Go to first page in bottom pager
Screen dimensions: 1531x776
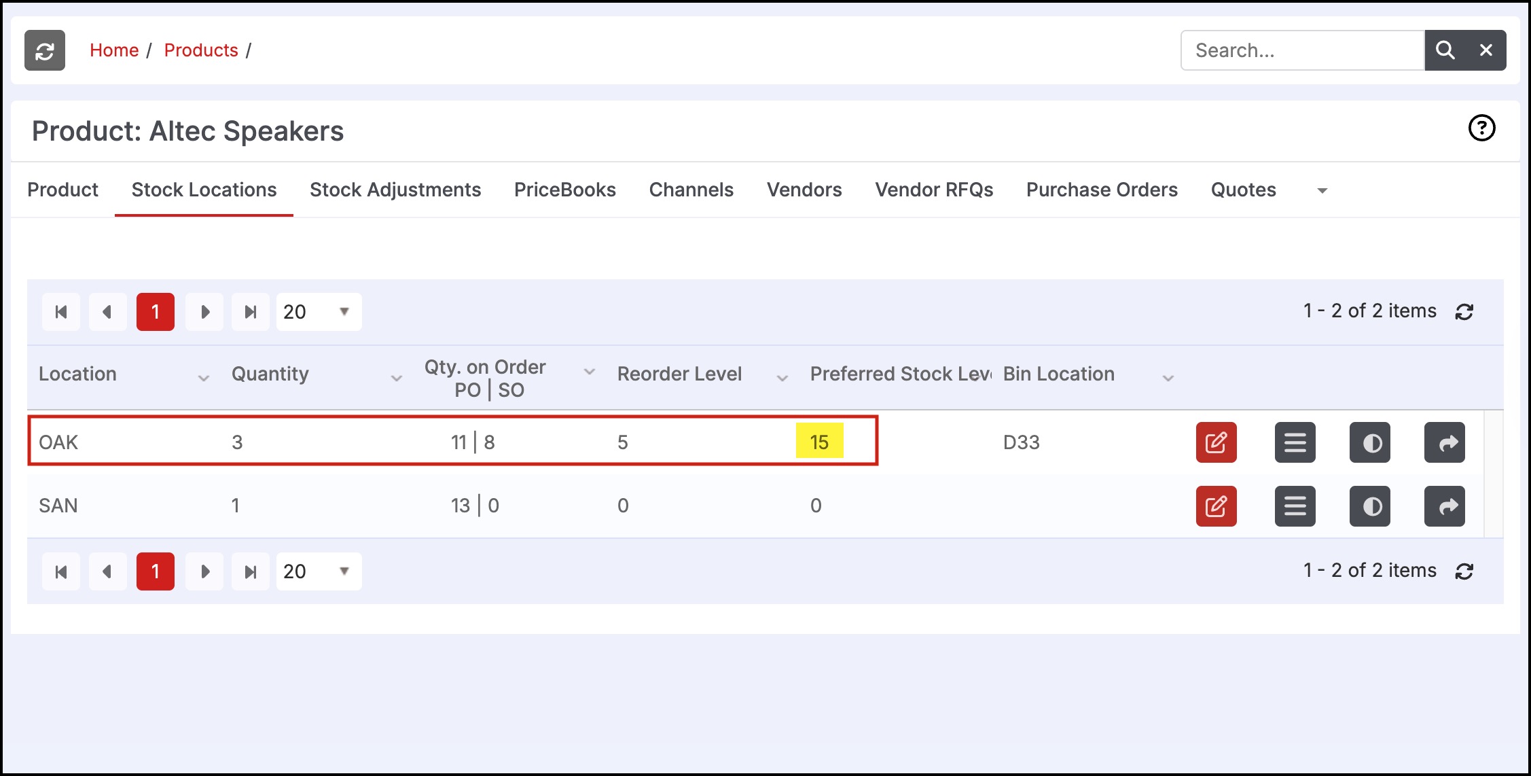[x=61, y=571]
